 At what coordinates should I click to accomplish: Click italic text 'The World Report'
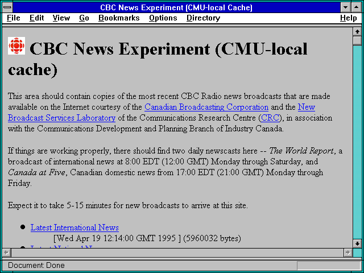(301, 151)
